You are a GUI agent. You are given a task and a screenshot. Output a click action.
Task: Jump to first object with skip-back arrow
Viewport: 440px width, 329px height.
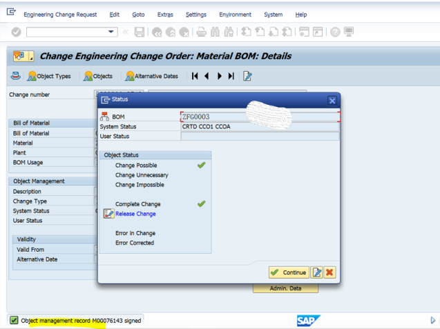coord(195,76)
